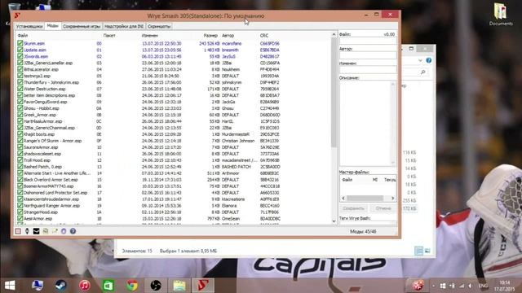Screen dimensions: 522x293
Task: Open the Установщики tab
Action: (x=29, y=26)
